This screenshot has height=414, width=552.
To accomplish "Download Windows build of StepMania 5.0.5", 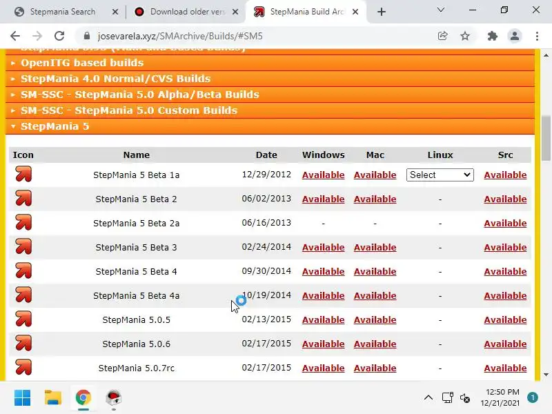I will coord(323,319).
